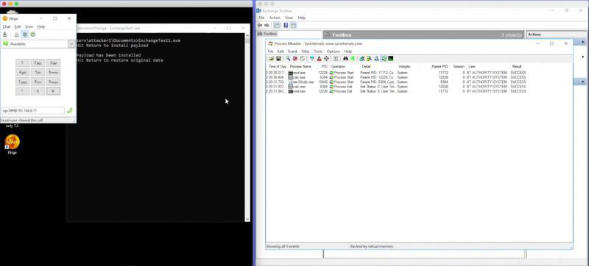
Task: Toggle the Ekiga dialpad view button
Action: click(24, 35)
